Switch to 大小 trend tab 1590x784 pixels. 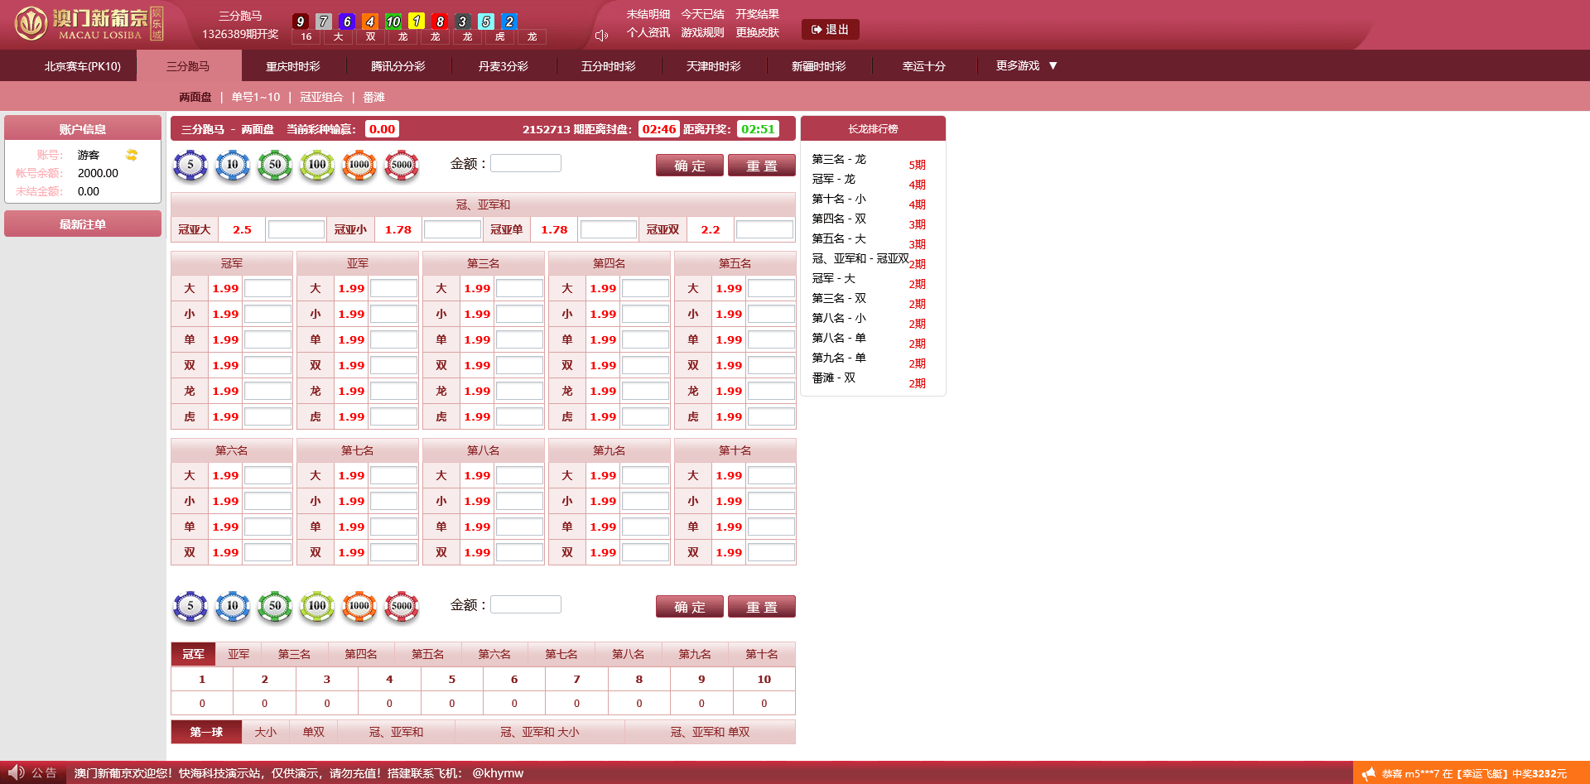point(266,732)
